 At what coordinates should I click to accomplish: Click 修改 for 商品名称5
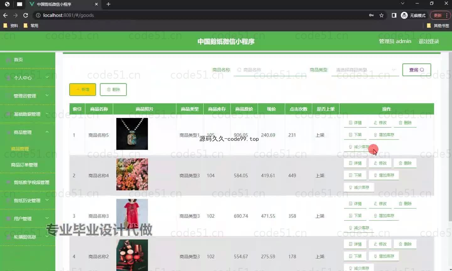tap(380, 123)
